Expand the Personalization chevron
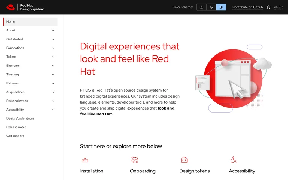 point(53,101)
